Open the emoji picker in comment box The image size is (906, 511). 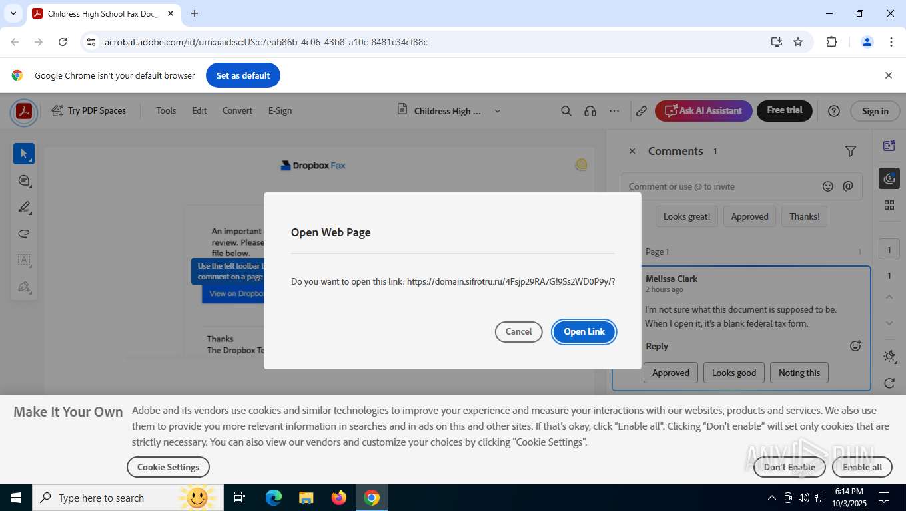(828, 186)
